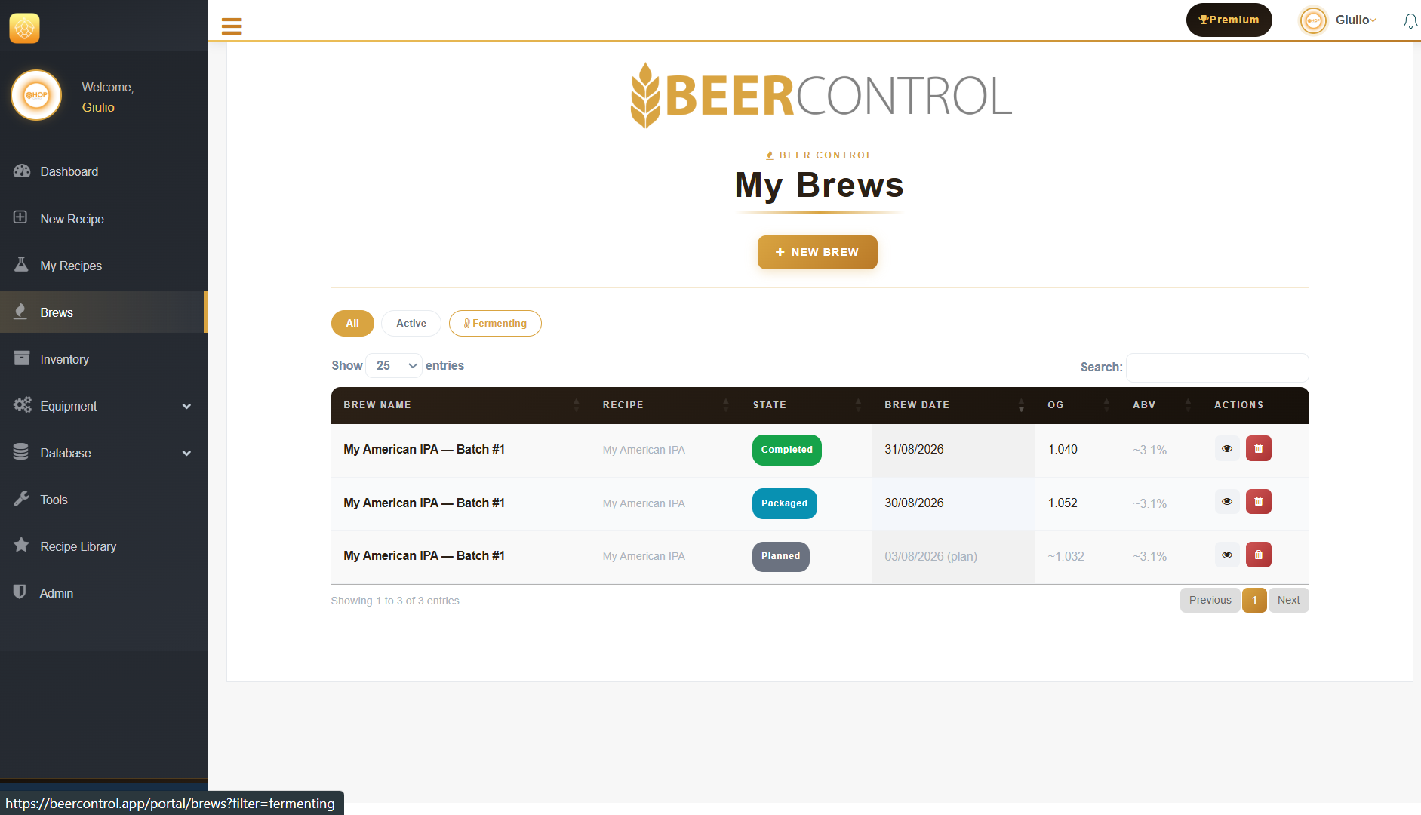Delete the Packaged brew
Image resolution: width=1421 pixels, height=815 pixels.
point(1258,501)
